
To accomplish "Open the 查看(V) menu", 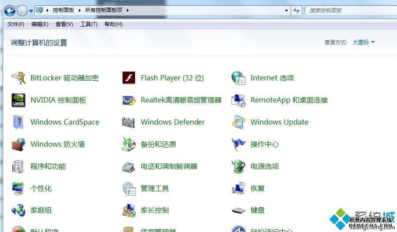I will point(64,24).
